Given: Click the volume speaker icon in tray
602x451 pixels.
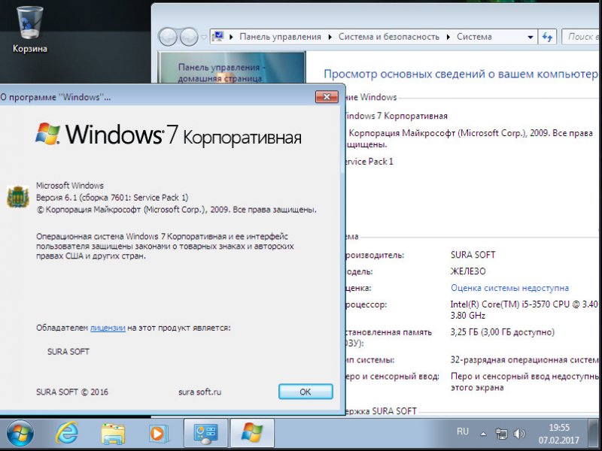Looking at the screenshot, I should tap(519, 434).
